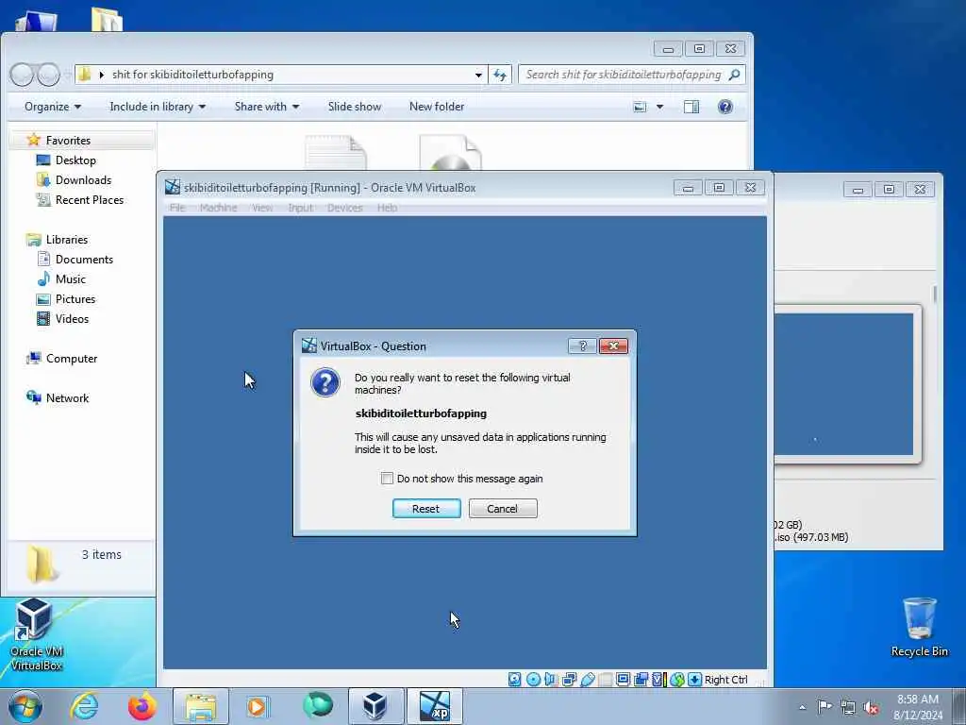Click the address bar folder path
Screen dimensions: 966x725
(x=192, y=75)
